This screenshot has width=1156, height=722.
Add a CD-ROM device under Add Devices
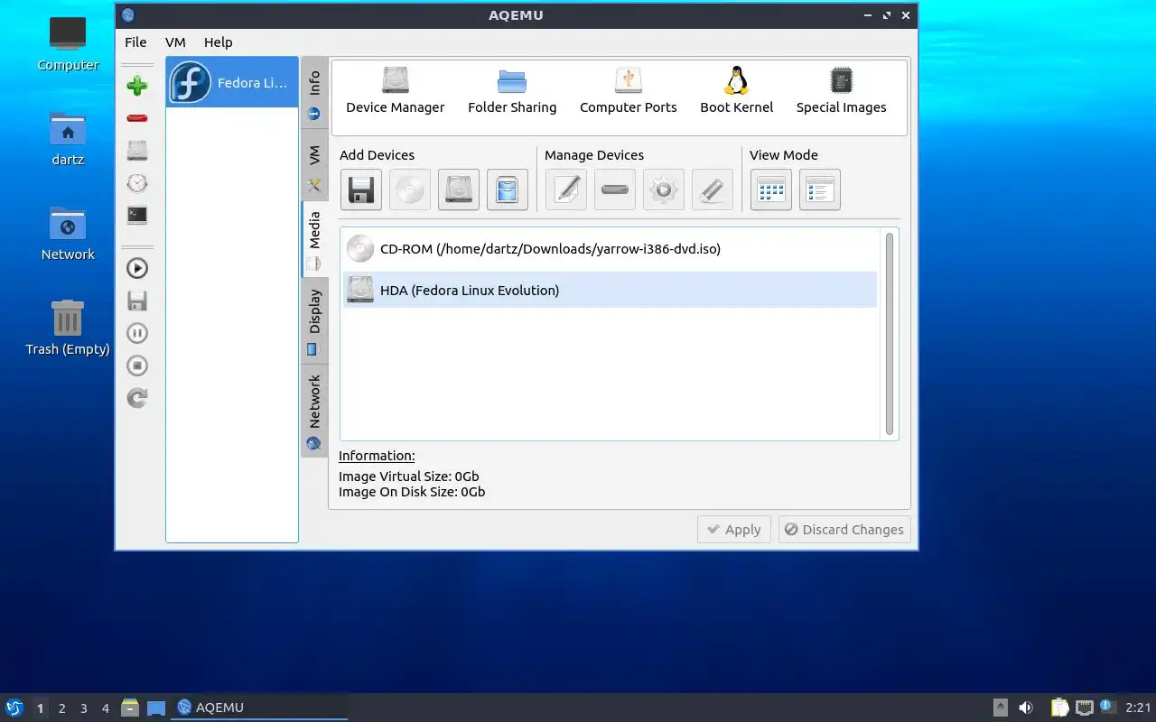coord(410,190)
